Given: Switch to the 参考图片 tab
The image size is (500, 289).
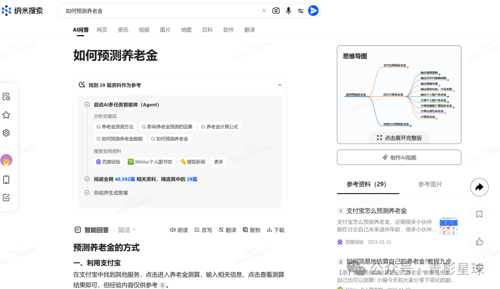Looking at the screenshot, I should click(430, 184).
